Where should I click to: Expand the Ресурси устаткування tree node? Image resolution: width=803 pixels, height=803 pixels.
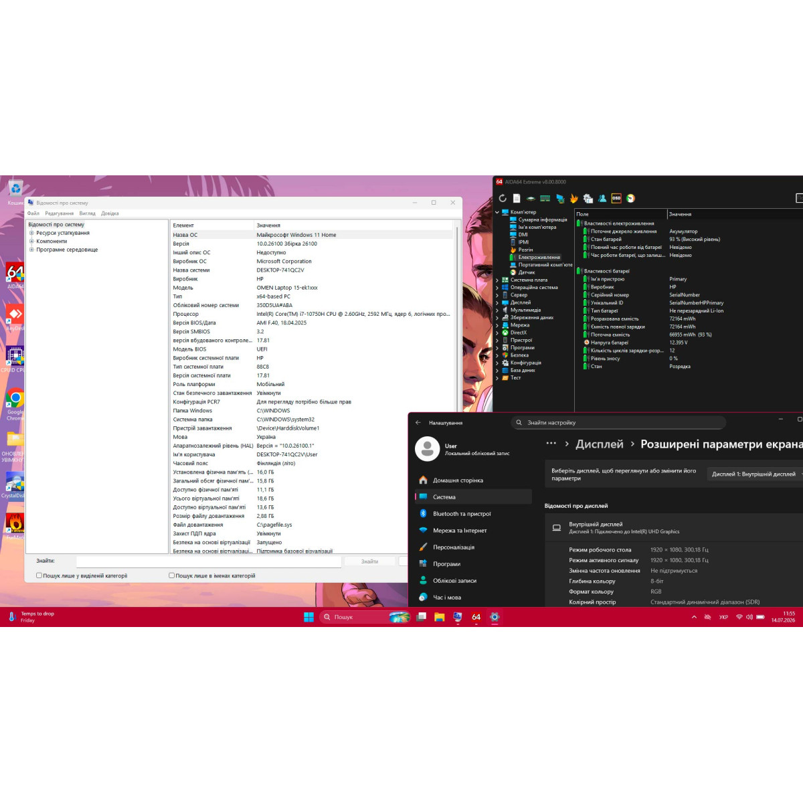(x=31, y=233)
